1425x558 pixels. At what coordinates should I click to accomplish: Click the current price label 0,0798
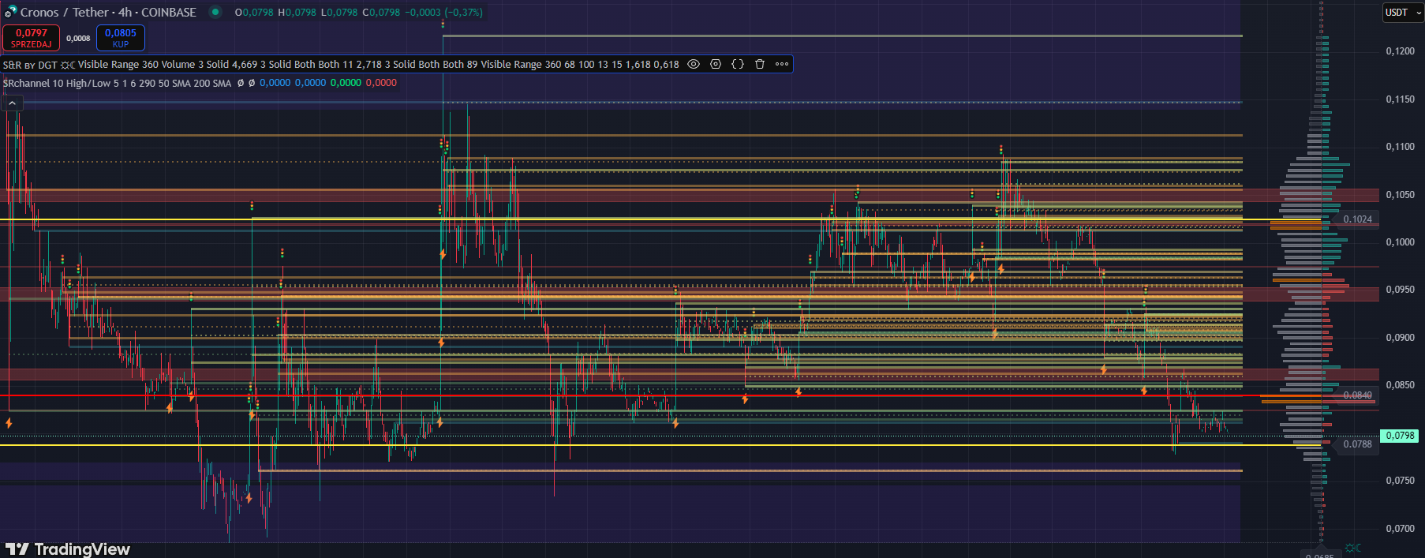point(1400,436)
